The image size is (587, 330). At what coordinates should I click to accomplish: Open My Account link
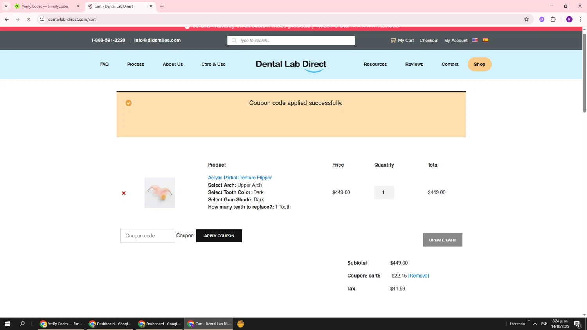point(456,40)
